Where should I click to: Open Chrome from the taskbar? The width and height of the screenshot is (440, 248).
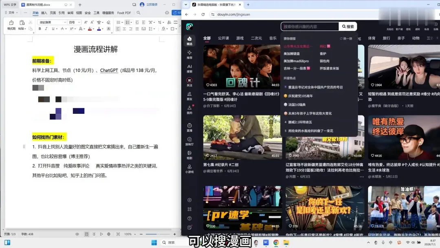(276, 242)
